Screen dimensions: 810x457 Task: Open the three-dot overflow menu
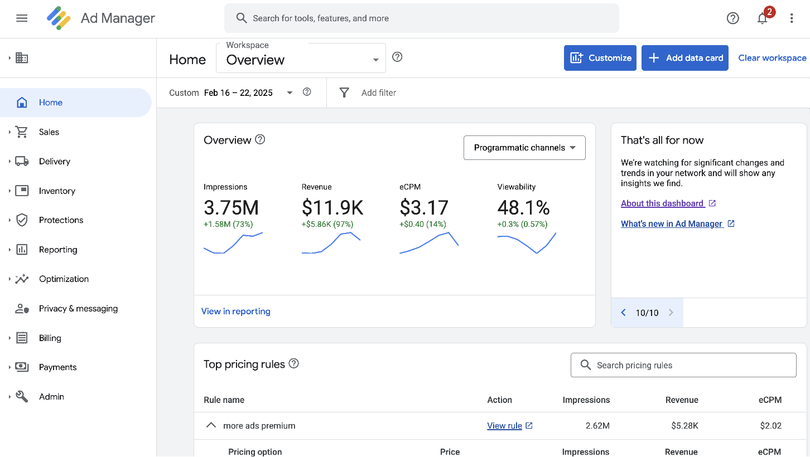point(792,18)
